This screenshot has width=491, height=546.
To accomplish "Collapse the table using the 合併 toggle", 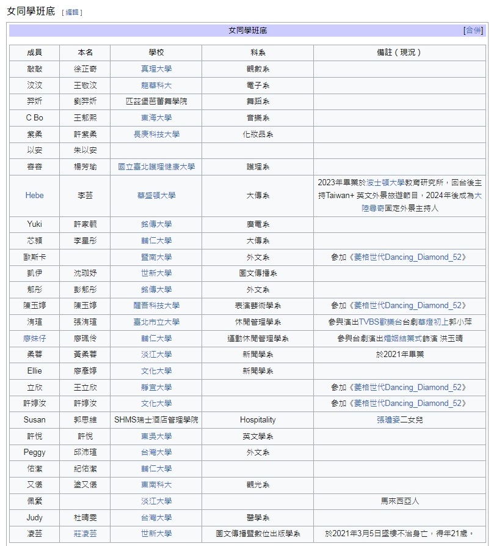I will [473, 30].
